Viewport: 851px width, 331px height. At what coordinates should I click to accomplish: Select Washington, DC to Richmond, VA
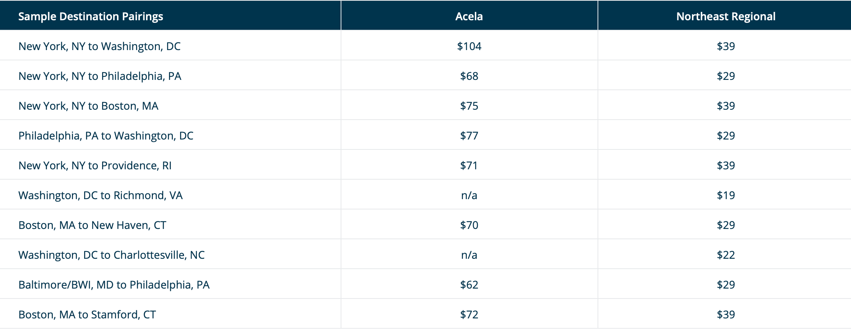pos(101,195)
